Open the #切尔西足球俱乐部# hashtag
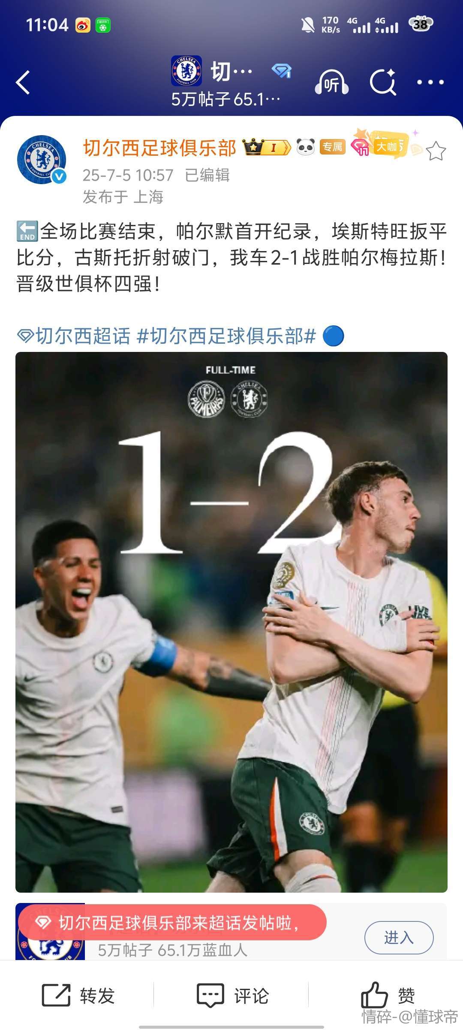Screen dimensions: 463x1030 pyautogui.click(x=226, y=336)
